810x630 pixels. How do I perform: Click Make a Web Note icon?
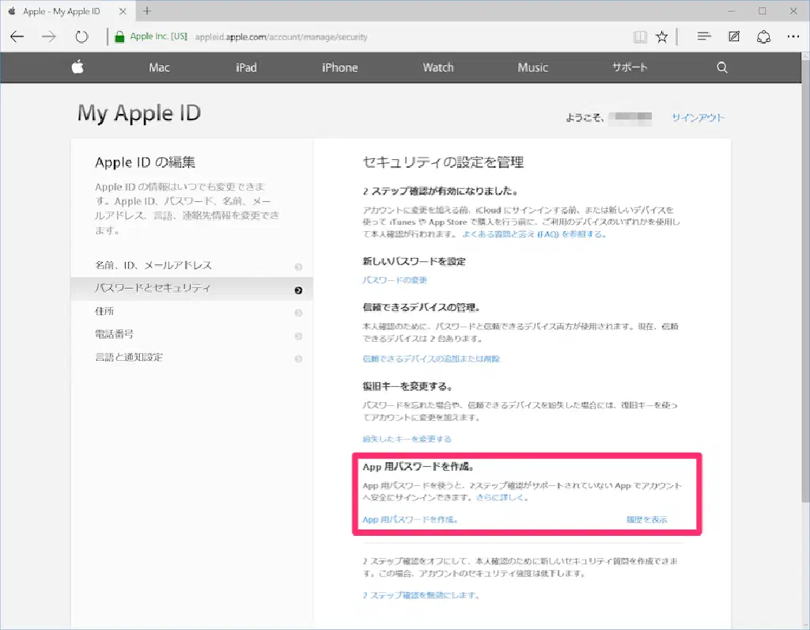pos(734,36)
